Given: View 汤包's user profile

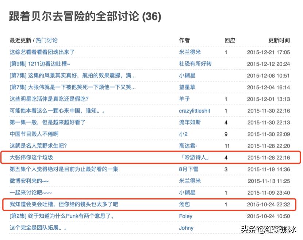Looking at the screenshot, I should (186, 205).
